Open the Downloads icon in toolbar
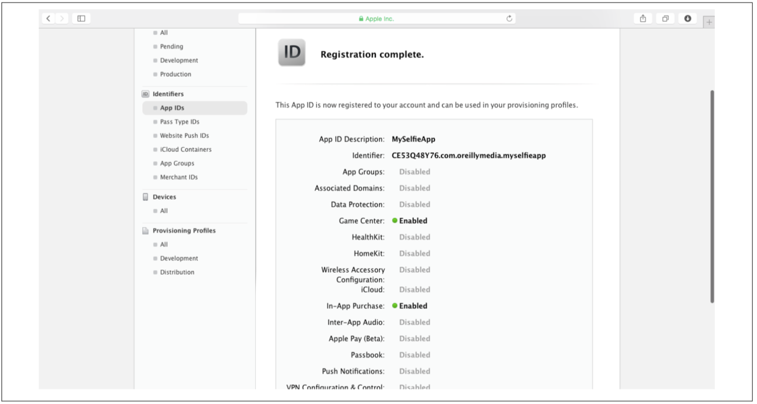This screenshot has height=404, width=757. point(688,18)
